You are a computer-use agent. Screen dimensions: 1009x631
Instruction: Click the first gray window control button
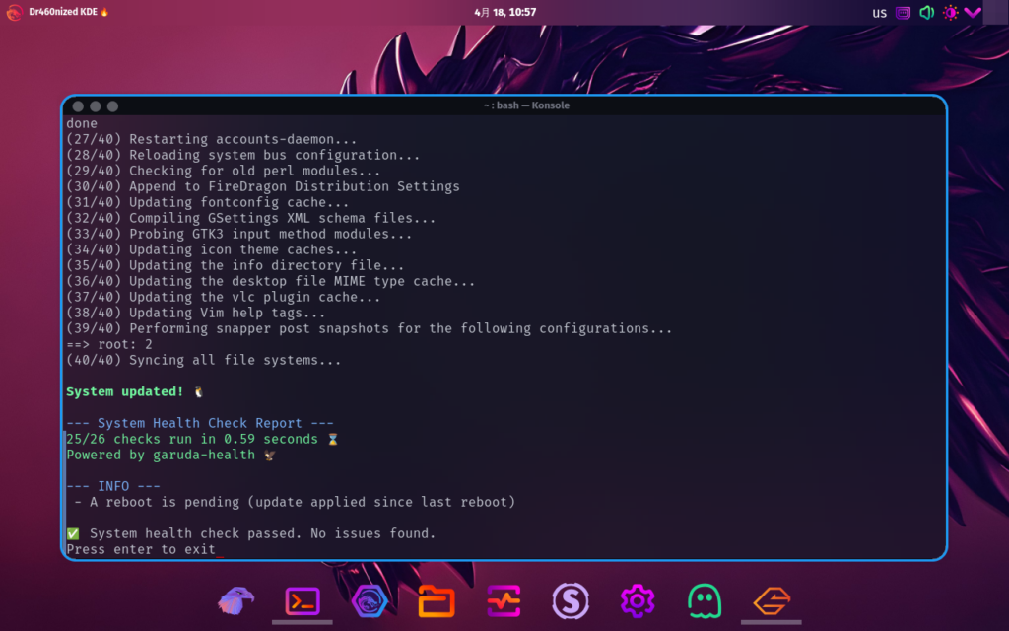tap(77, 105)
